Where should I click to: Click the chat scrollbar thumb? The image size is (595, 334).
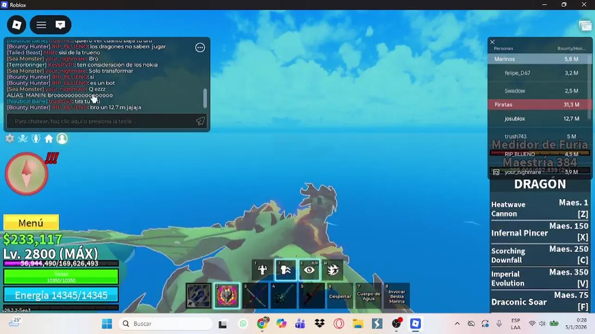click(205, 97)
